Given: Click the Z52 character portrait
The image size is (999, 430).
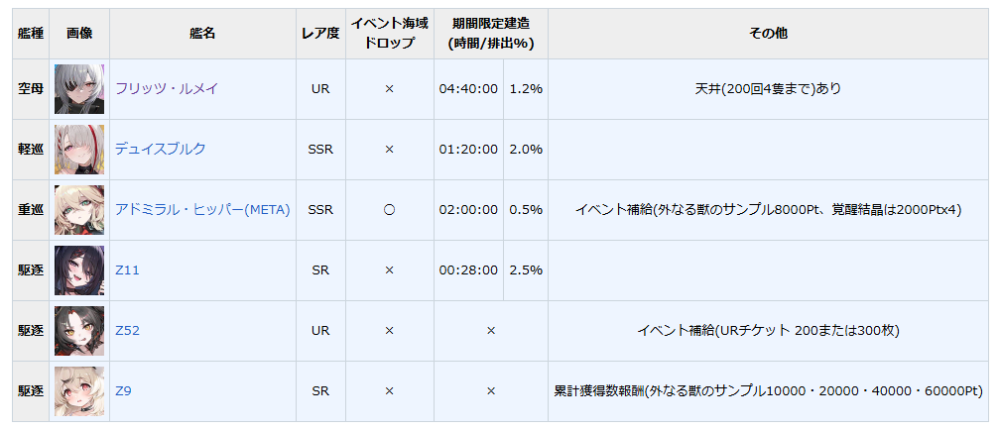Looking at the screenshot, I should click(79, 331).
